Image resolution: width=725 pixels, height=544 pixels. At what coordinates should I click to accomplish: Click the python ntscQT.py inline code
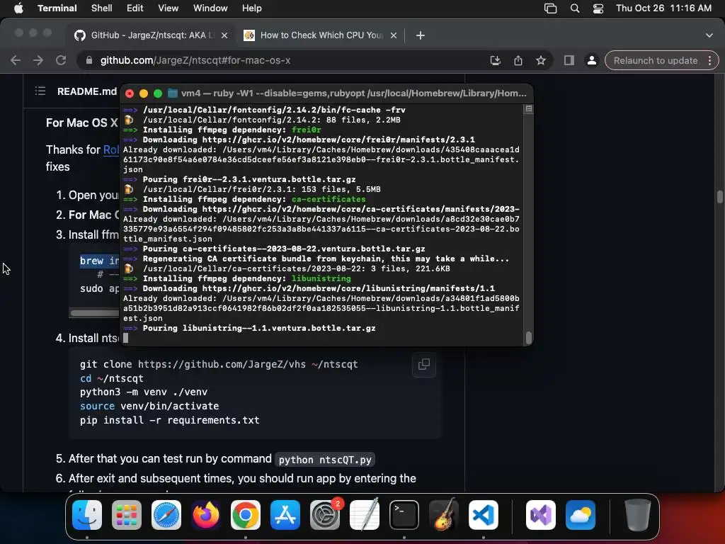point(325,460)
